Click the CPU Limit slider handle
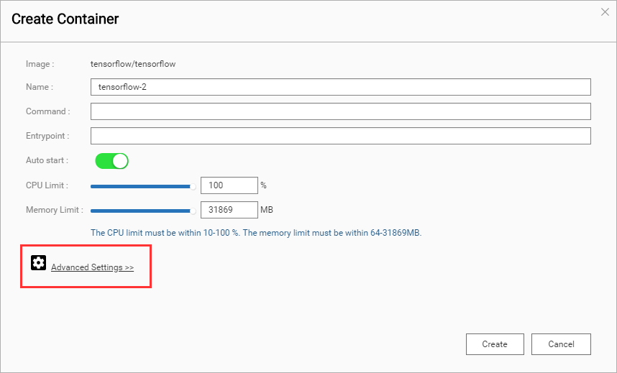 click(x=193, y=186)
